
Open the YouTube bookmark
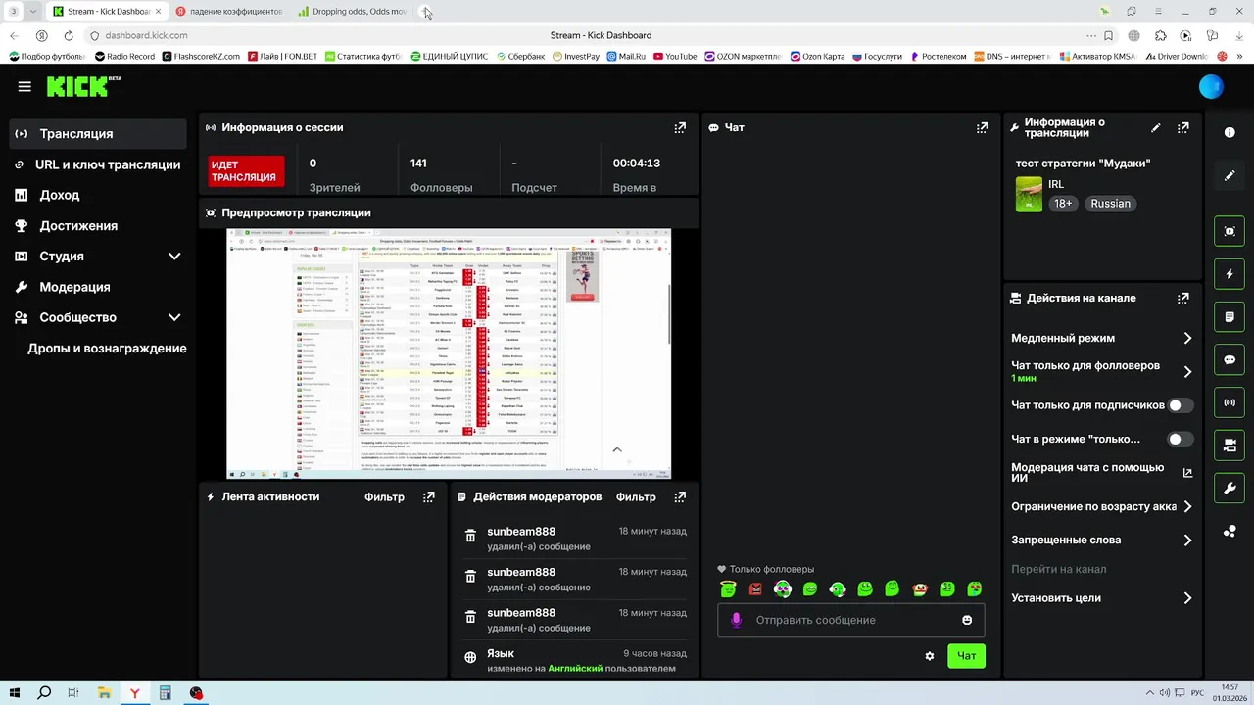[x=675, y=56]
